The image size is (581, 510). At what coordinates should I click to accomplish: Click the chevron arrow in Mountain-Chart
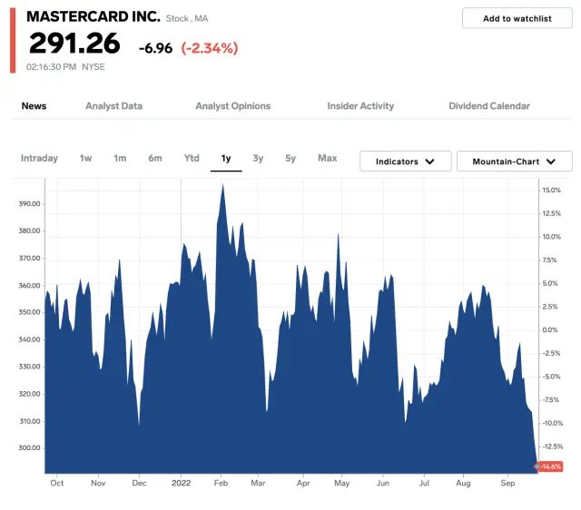(x=552, y=162)
